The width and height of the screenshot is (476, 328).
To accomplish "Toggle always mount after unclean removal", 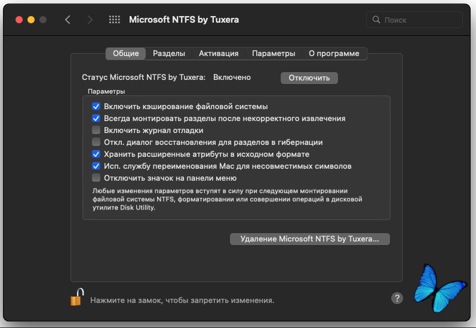I will [96, 119].
